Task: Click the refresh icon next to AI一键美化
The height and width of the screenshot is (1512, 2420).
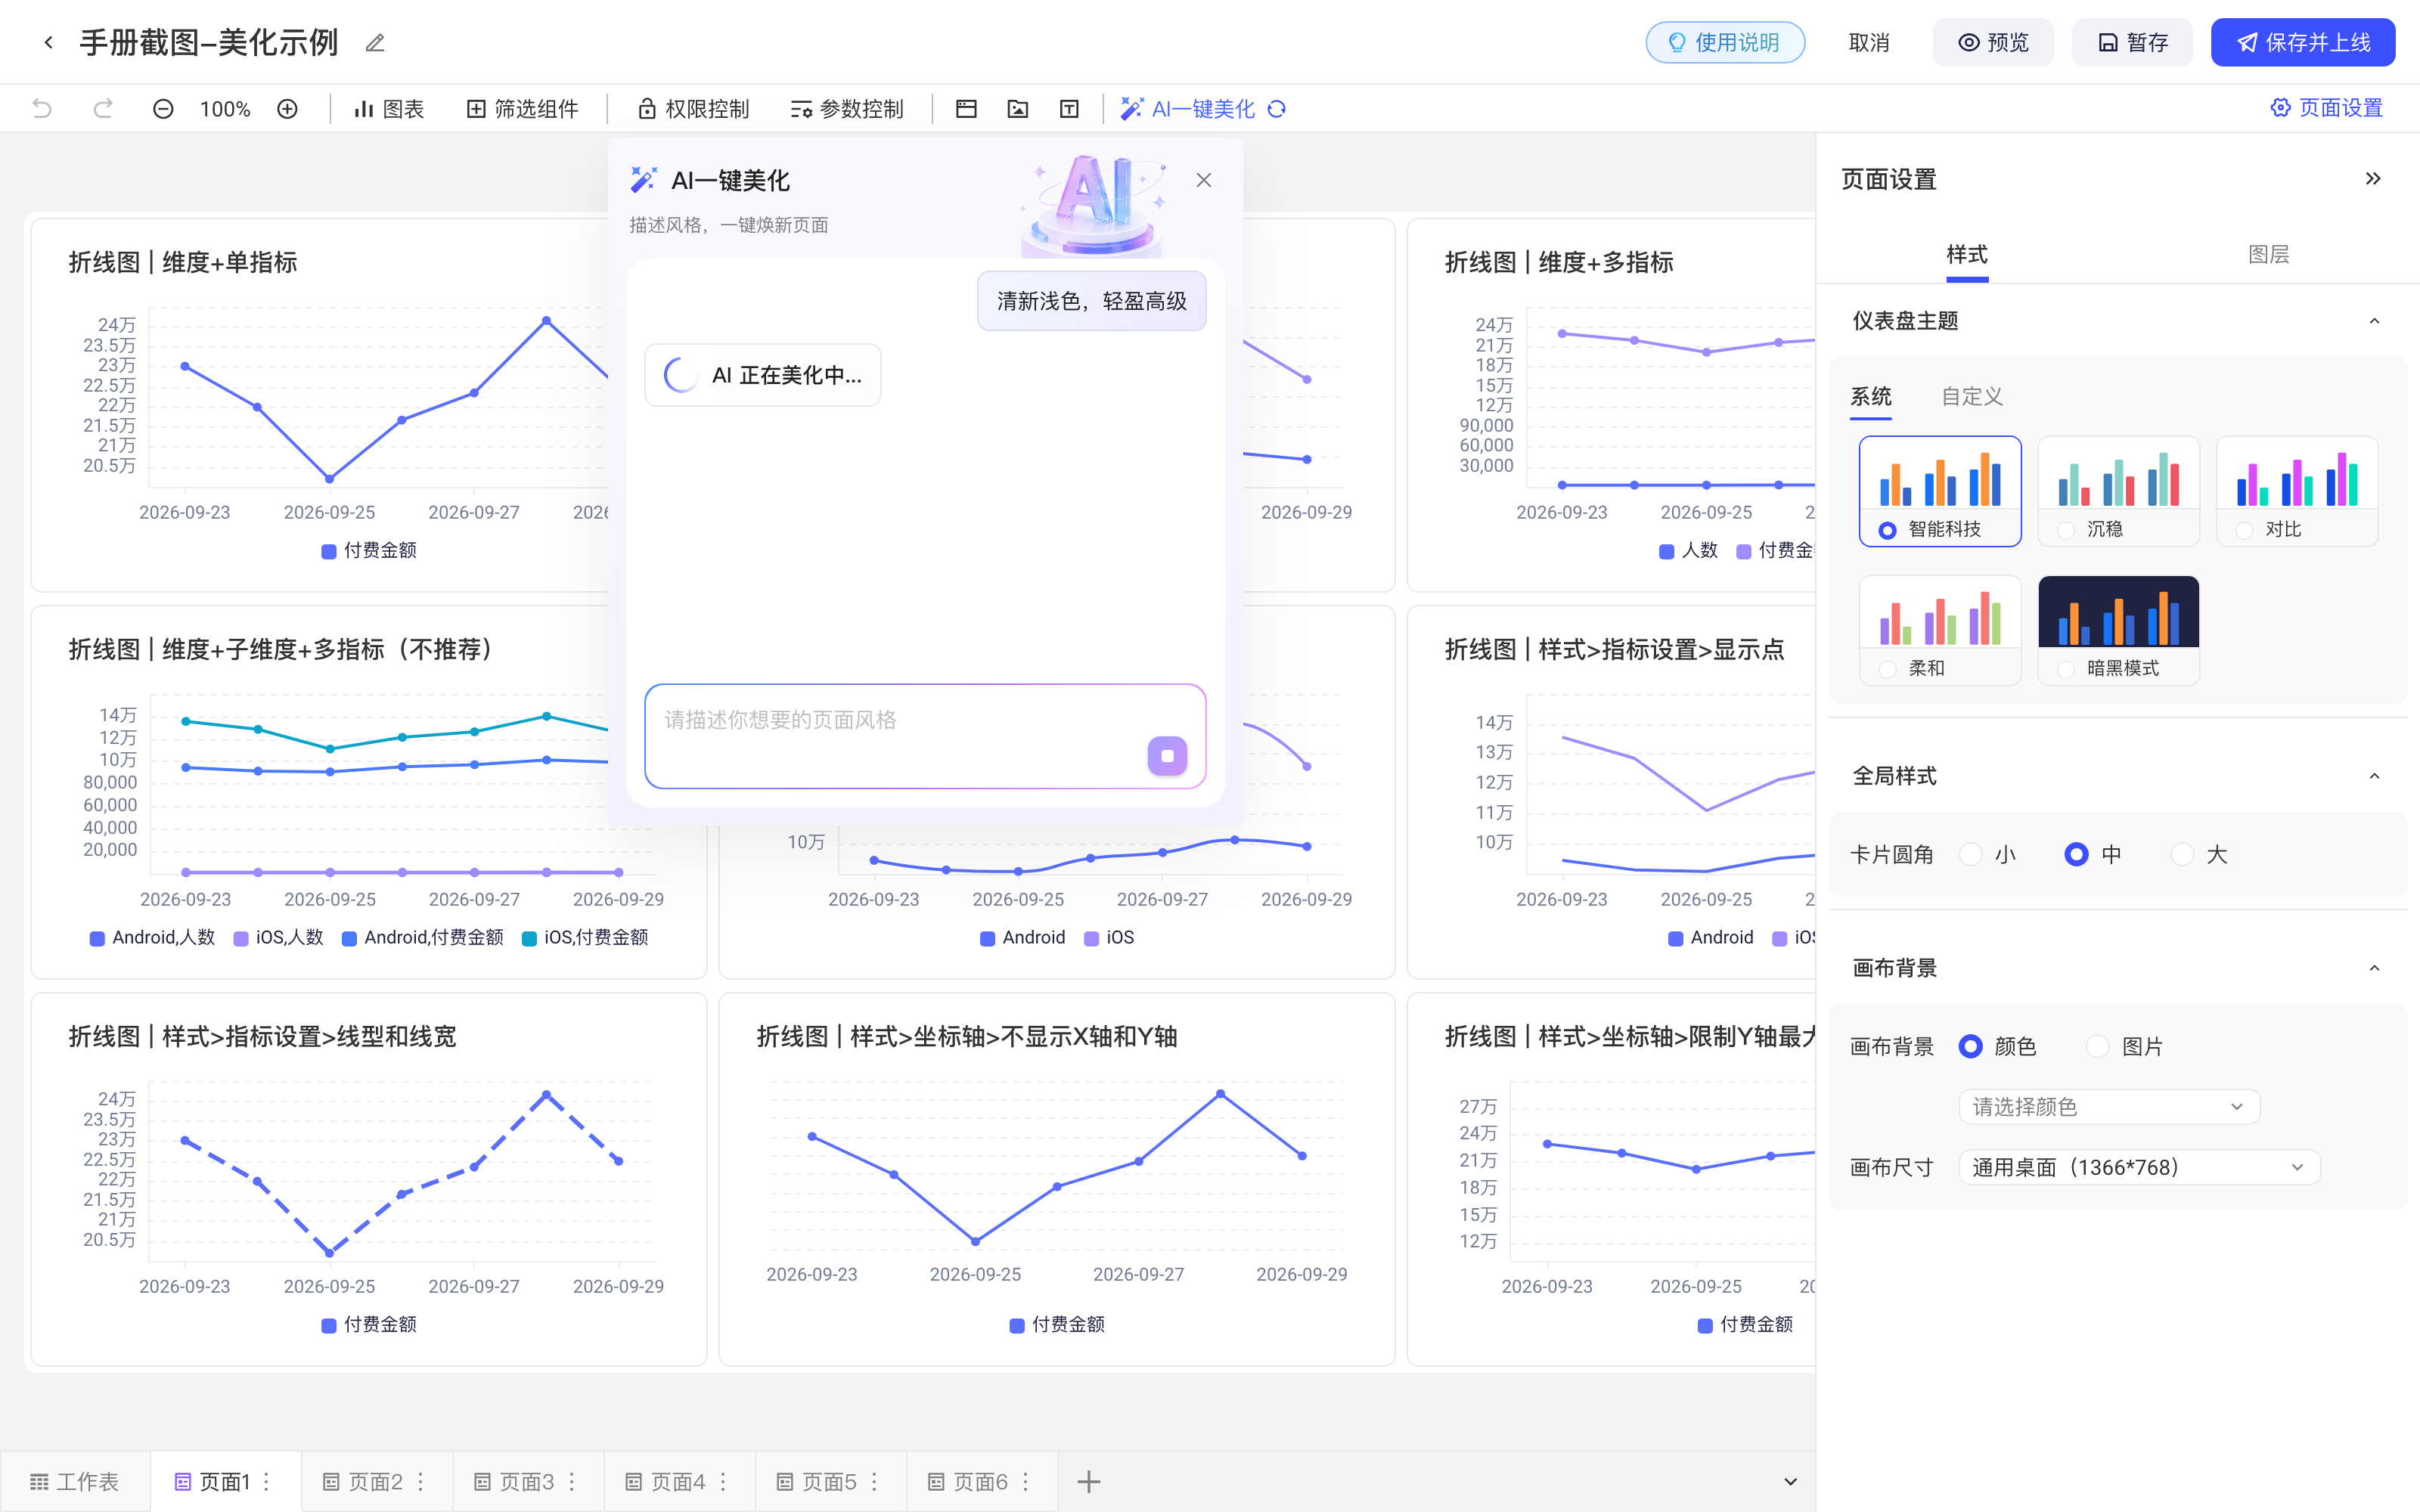Action: point(1277,108)
